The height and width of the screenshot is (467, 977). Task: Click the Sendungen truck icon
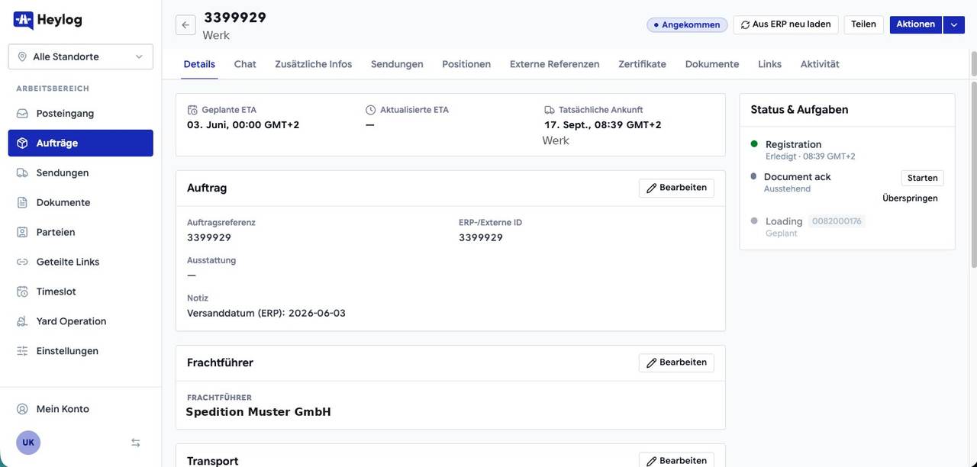[22, 173]
